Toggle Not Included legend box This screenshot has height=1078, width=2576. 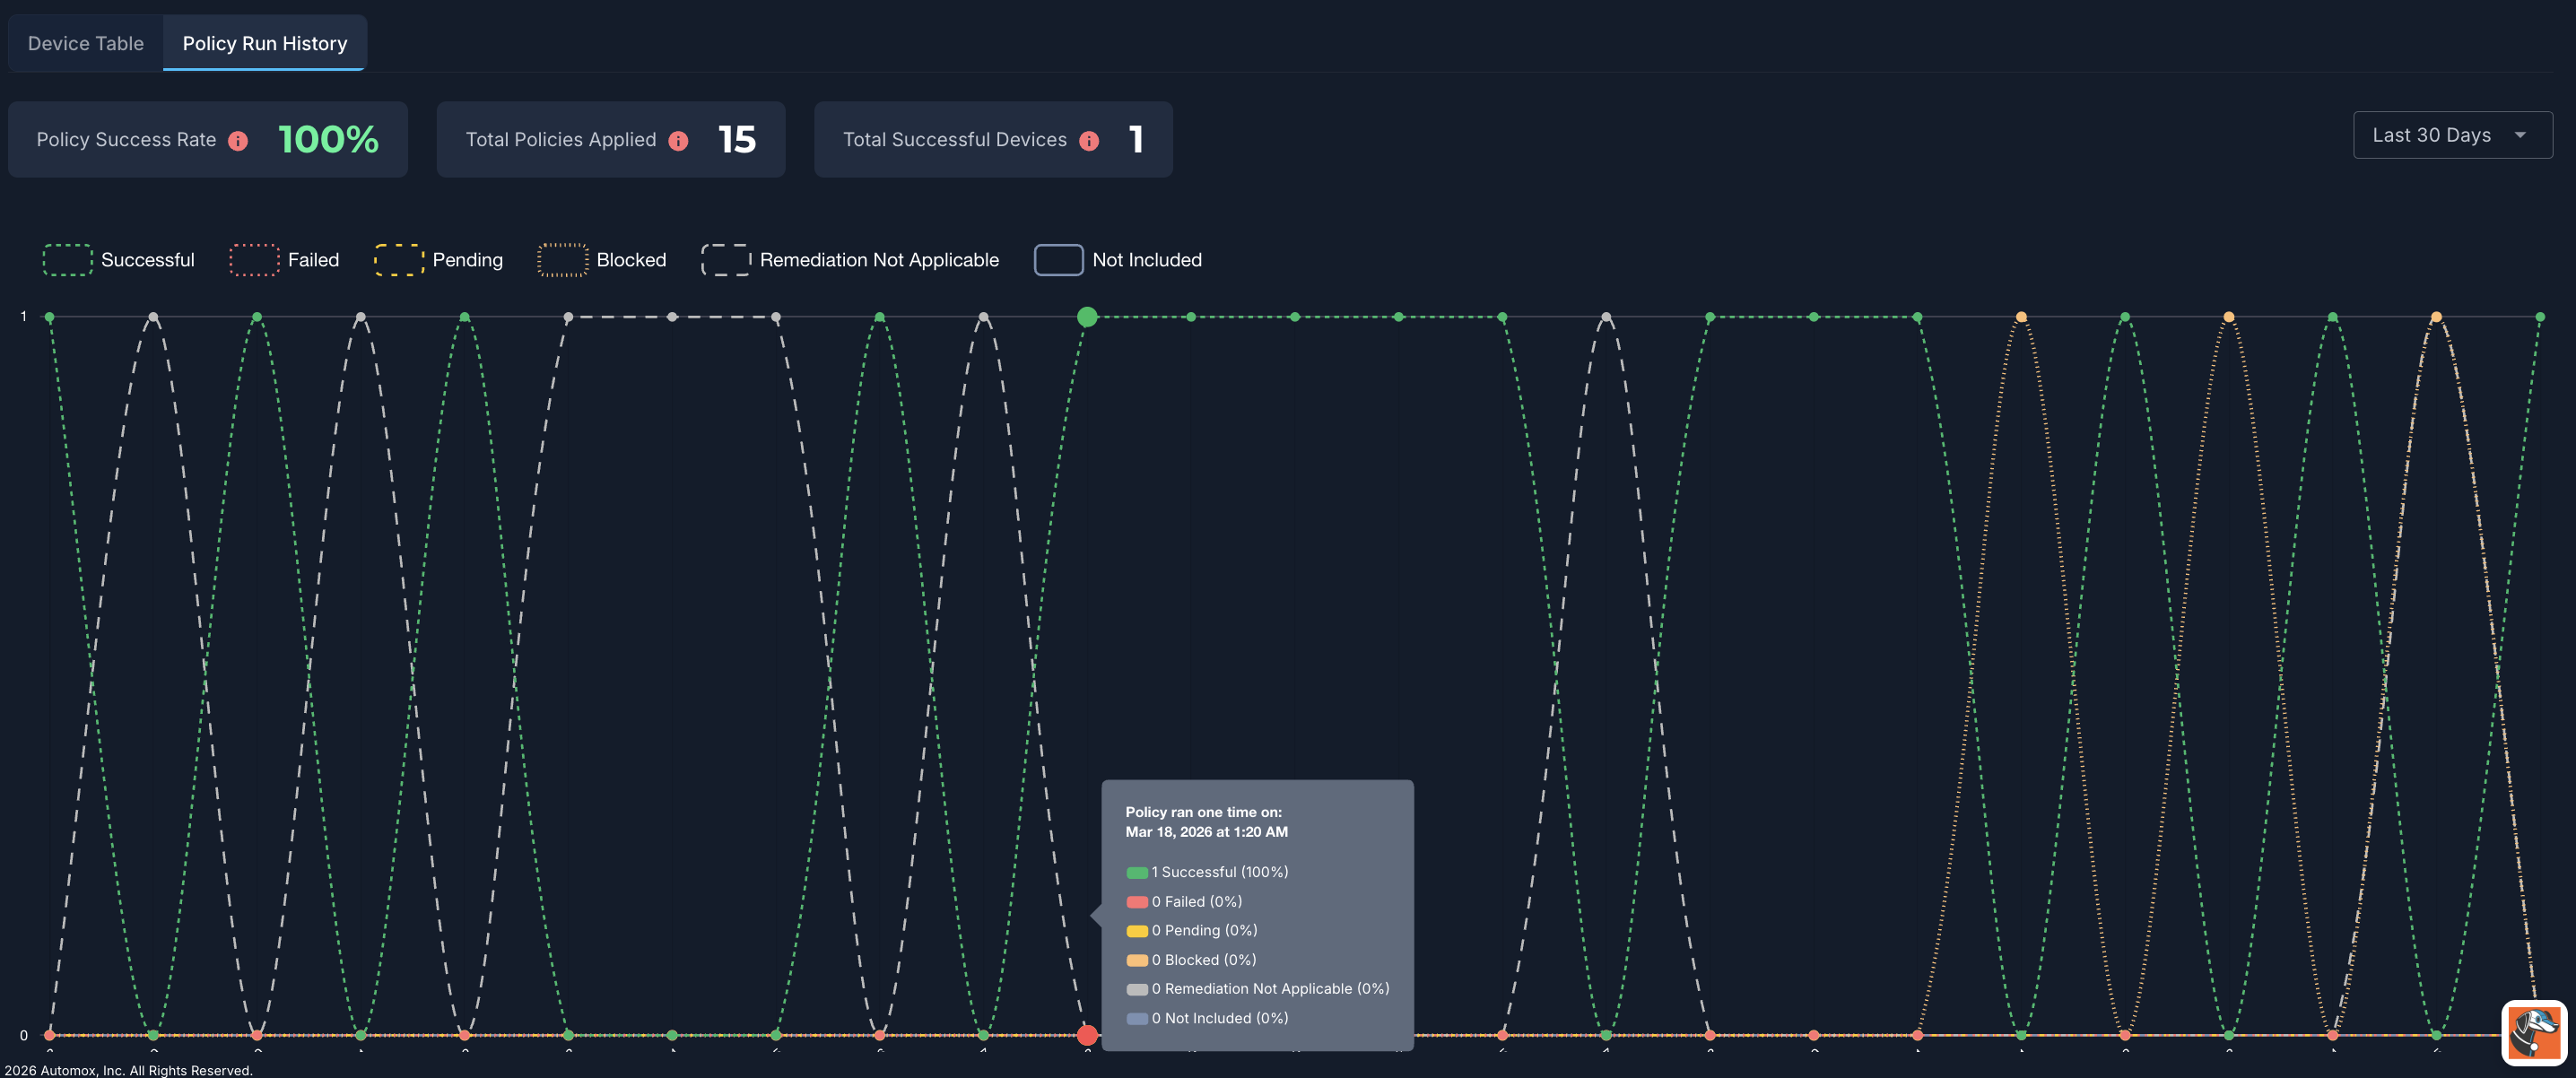coord(1058,260)
